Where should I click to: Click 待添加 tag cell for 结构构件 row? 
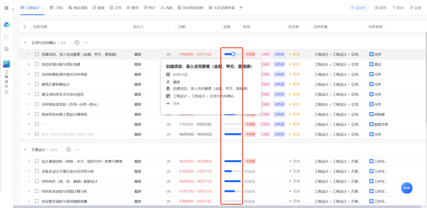[x=250, y=181]
